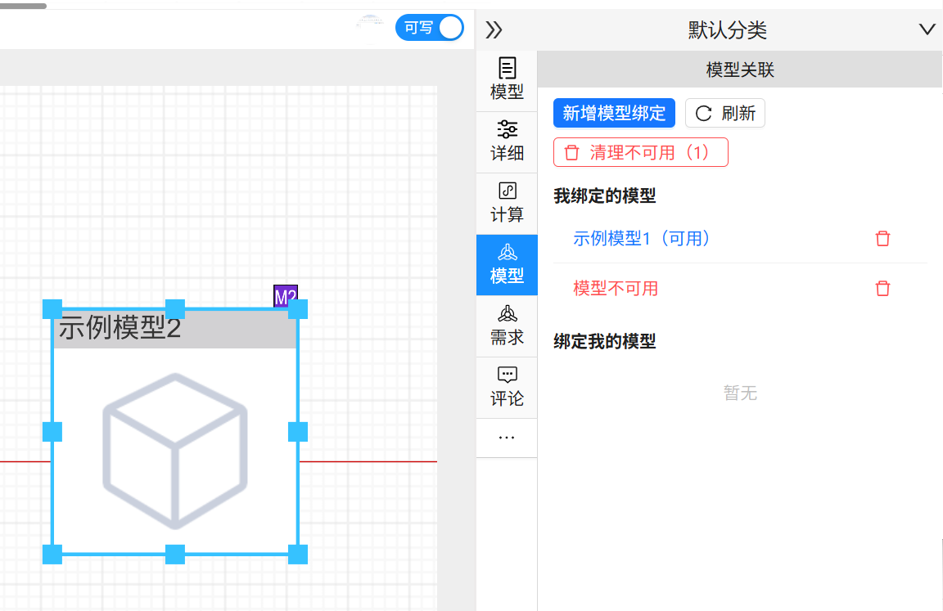
Task: Click the 模型关联 panel header
Action: click(x=740, y=70)
